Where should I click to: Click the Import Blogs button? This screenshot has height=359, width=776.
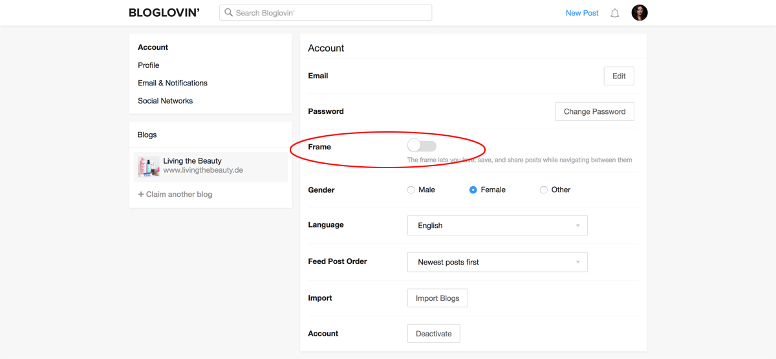[437, 298]
